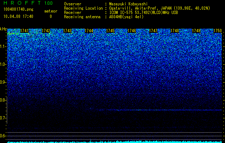Click the gray vertical range bar beside 0.8 kHz

[x=7, y=110]
